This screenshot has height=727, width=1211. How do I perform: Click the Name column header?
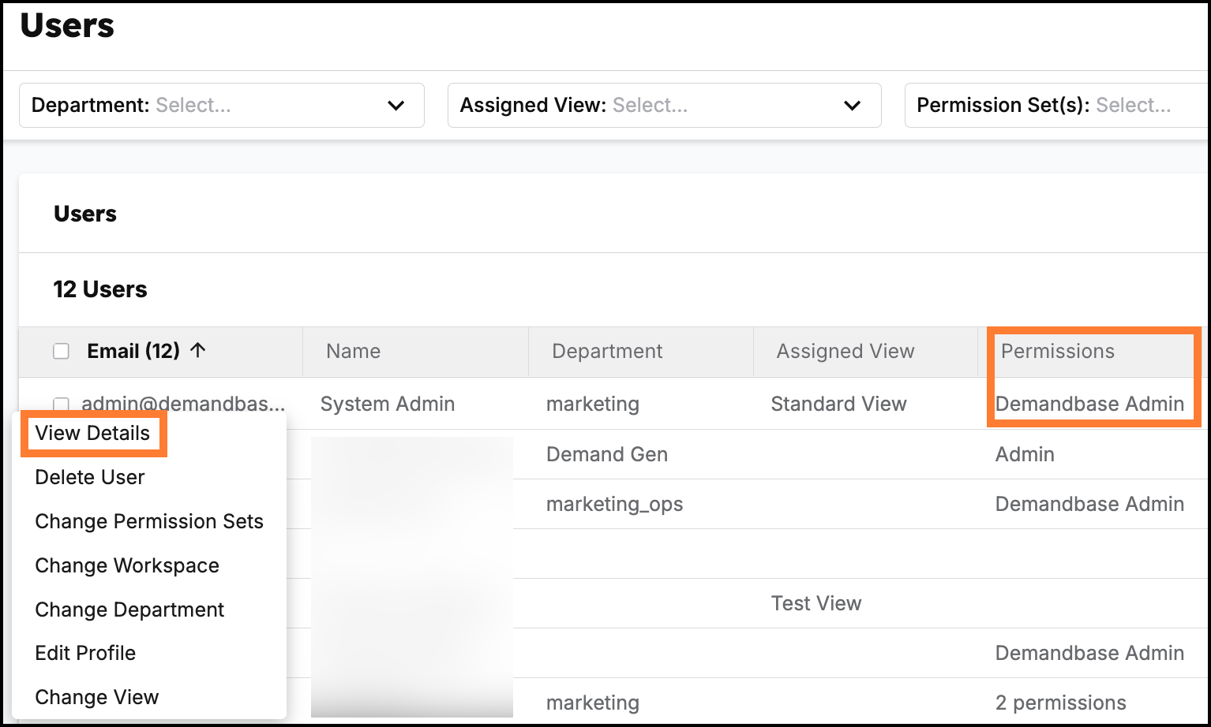353,351
